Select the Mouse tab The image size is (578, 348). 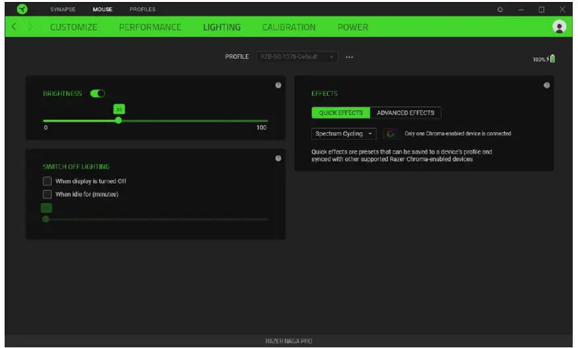pyautogui.click(x=103, y=9)
